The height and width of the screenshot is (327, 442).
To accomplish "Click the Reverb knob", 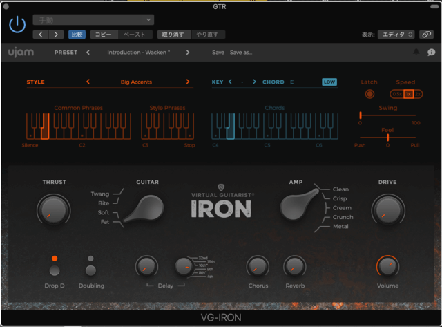I will tap(295, 266).
